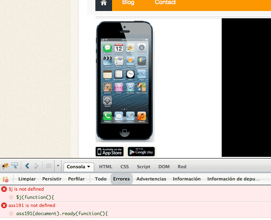271x220 pixels.
Task: Click the red error icon for $j error
Action: coord(4,189)
